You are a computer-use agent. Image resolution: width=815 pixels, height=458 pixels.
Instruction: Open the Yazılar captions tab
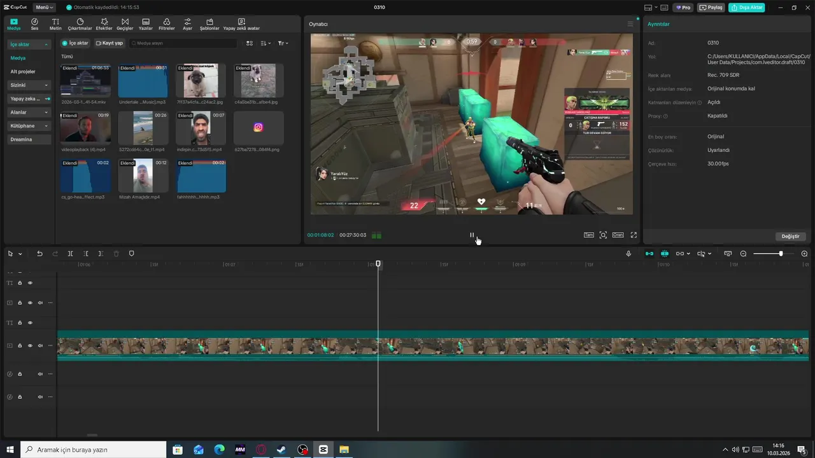(x=146, y=24)
